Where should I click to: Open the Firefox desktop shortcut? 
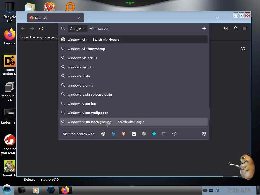(x=10, y=37)
